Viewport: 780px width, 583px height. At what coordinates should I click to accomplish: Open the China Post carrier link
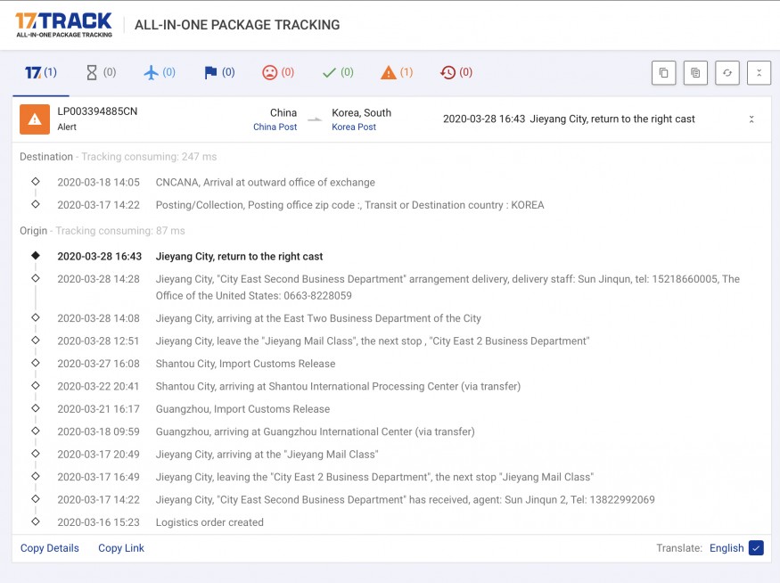275,127
